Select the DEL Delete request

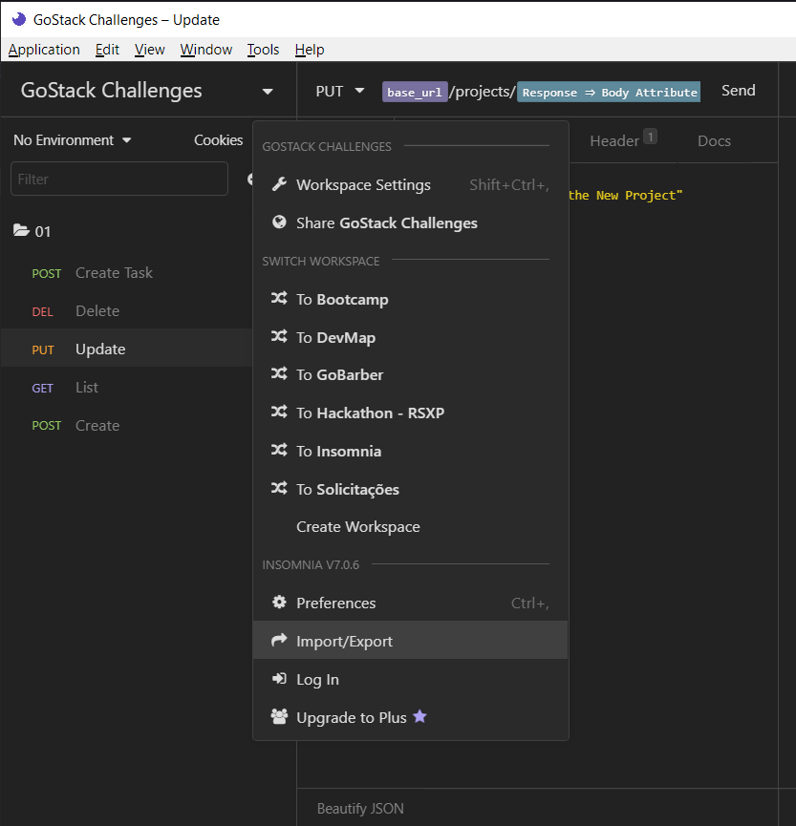pyautogui.click(x=126, y=310)
